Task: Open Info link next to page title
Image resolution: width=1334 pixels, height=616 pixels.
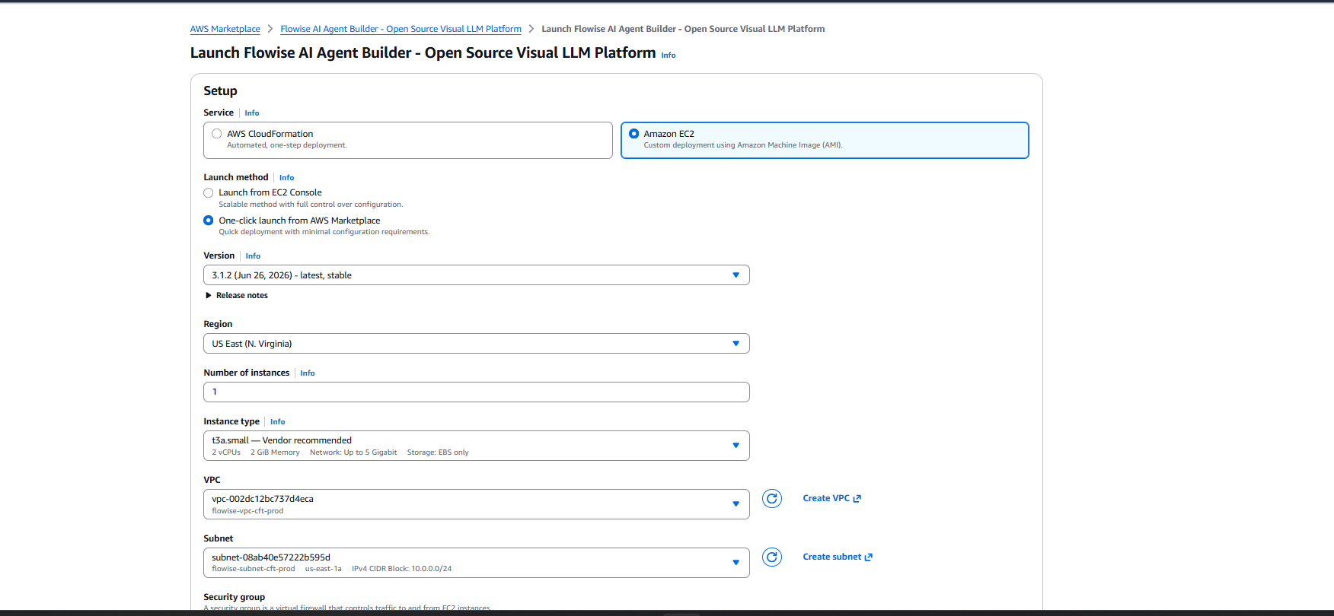Action: (669, 56)
